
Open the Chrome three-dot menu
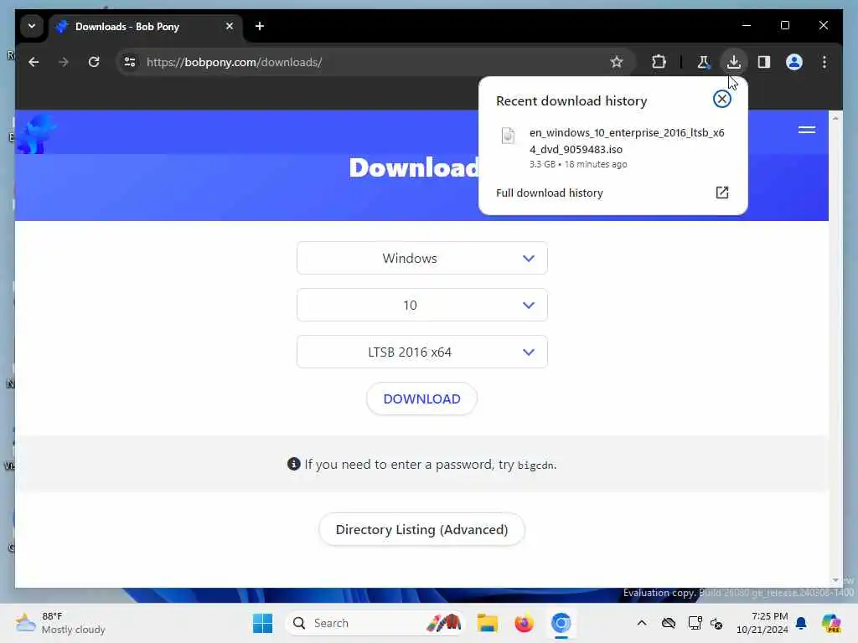pyautogui.click(x=824, y=62)
